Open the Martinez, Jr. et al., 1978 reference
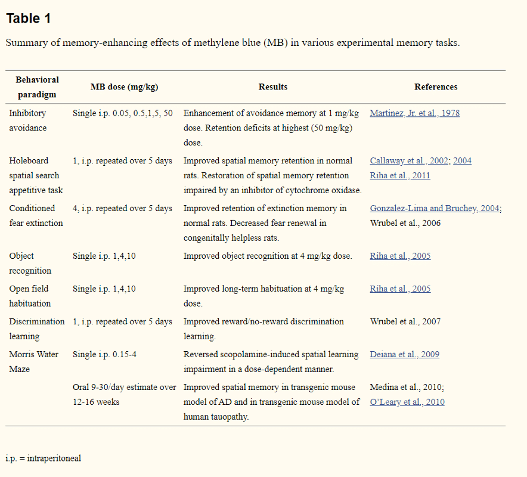The width and height of the screenshot is (527, 477). point(414,113)
